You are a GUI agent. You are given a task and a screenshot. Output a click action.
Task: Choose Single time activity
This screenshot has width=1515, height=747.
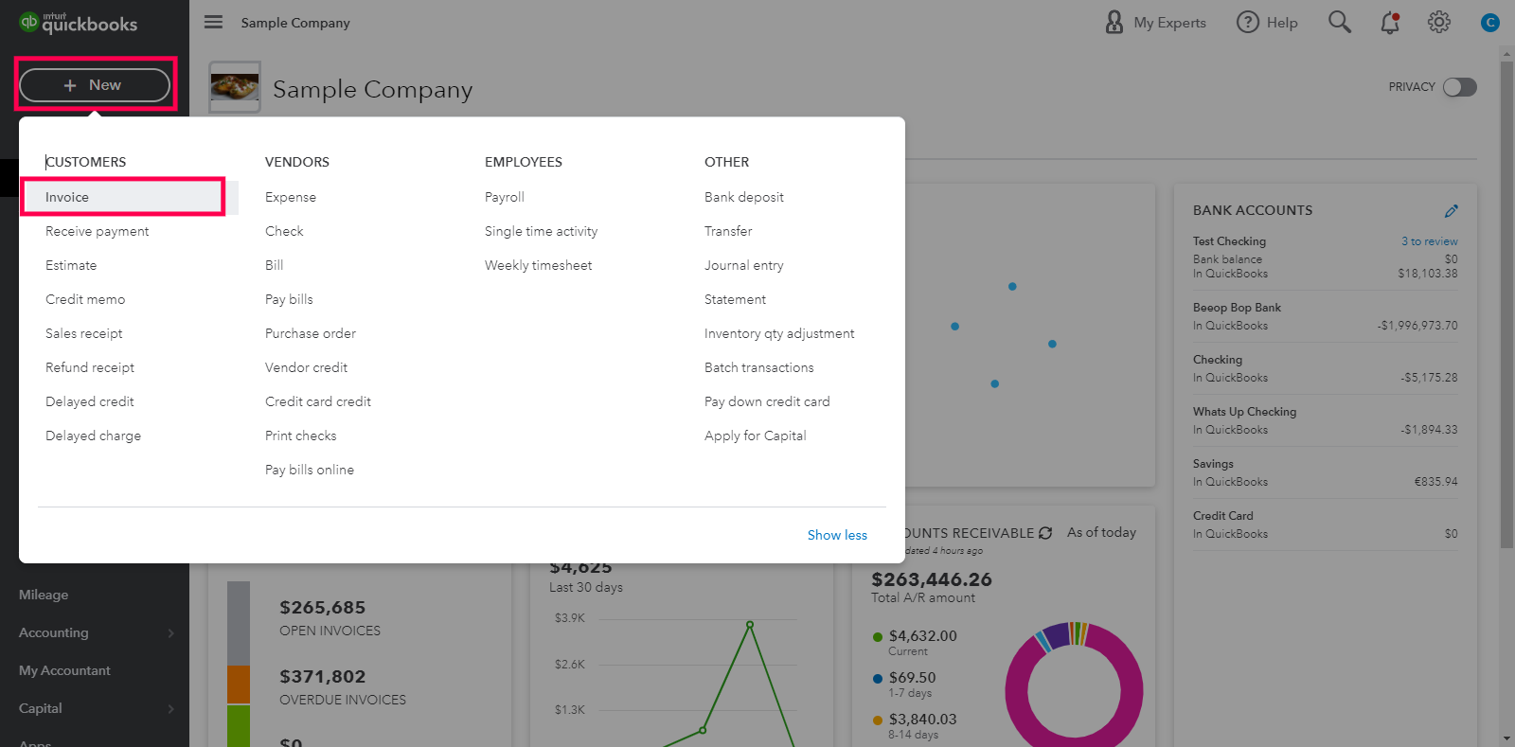pos(541,231)
